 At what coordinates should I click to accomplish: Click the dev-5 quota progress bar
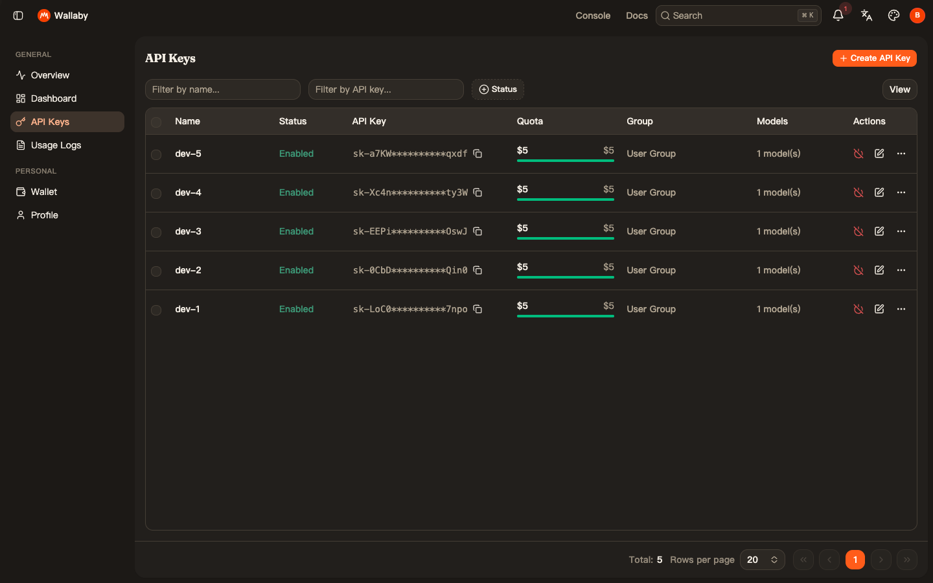pyautogui.click(x=566, y=161)
